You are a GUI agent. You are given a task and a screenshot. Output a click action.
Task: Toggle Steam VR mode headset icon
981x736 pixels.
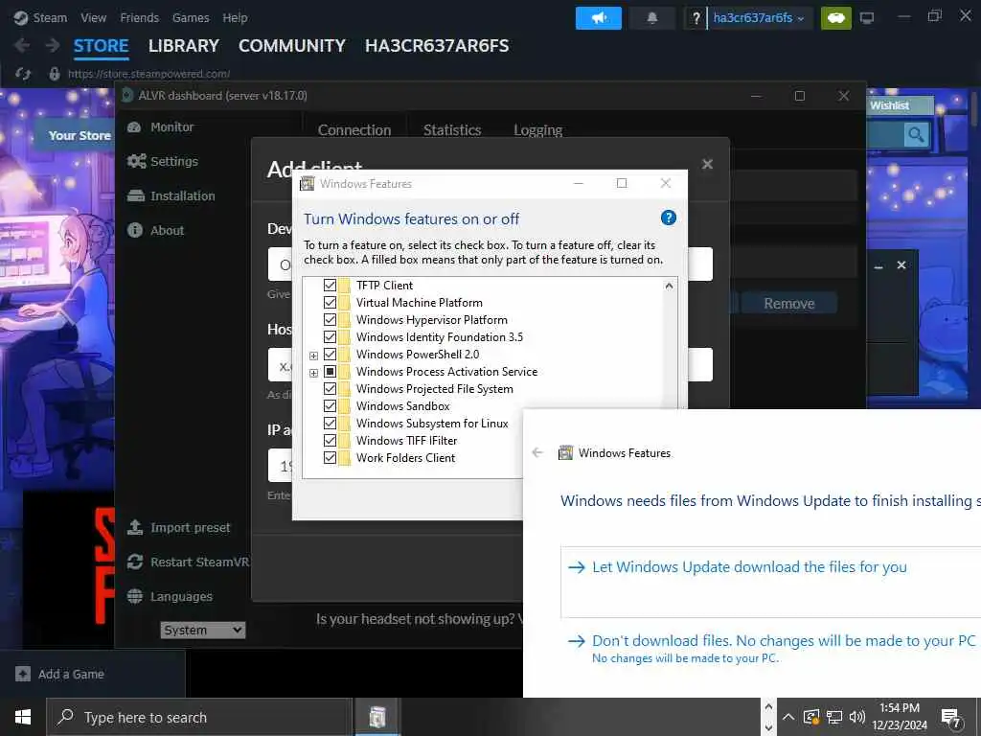click(x=835, y=18)
